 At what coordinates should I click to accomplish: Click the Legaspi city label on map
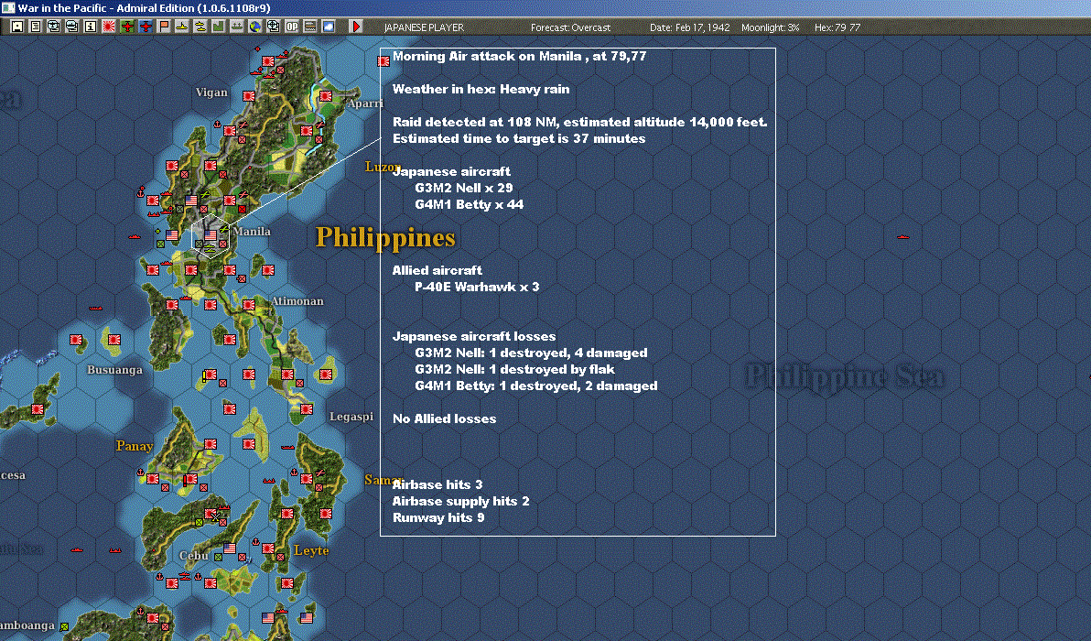click(x=351, y=417)
